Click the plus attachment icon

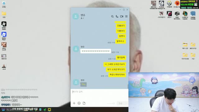pos(74,103)
